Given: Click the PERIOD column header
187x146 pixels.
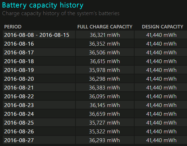Looking at the screenshot, I should (x=13, y=27).
